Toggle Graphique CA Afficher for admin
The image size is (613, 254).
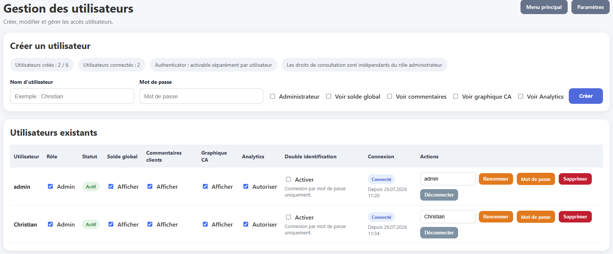[x=205, y=187]
